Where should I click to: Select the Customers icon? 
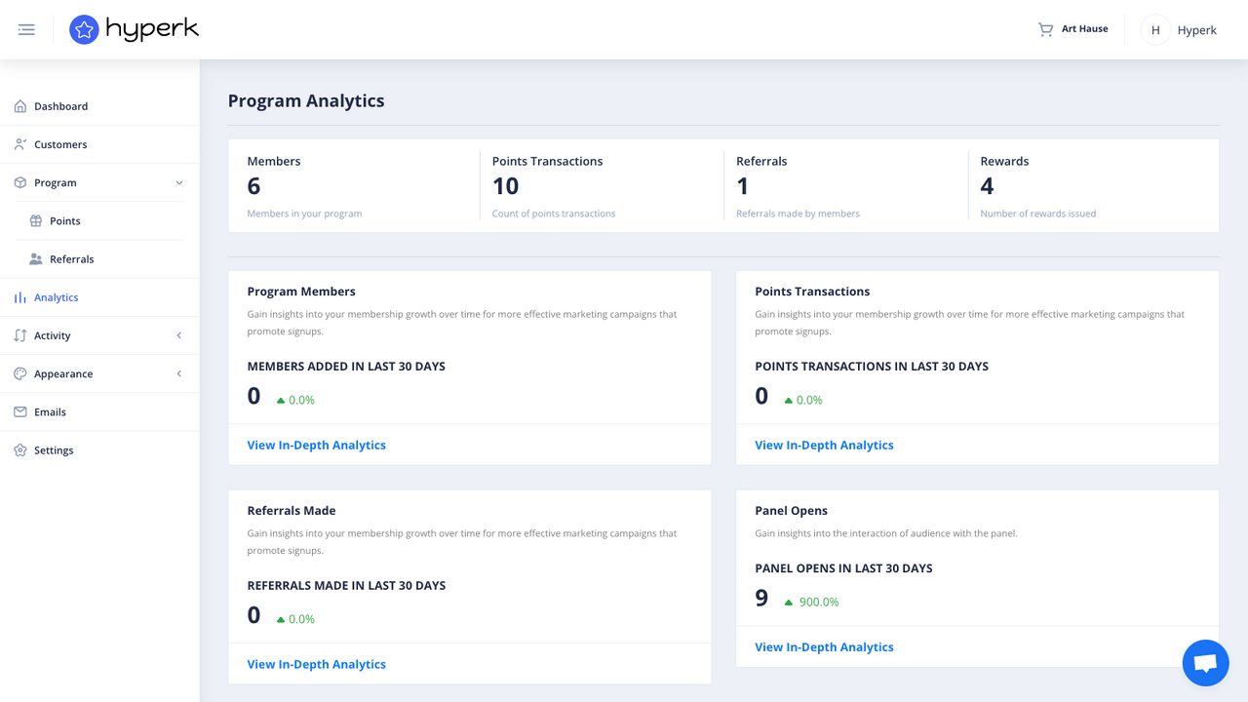click(x=19, y=143)
